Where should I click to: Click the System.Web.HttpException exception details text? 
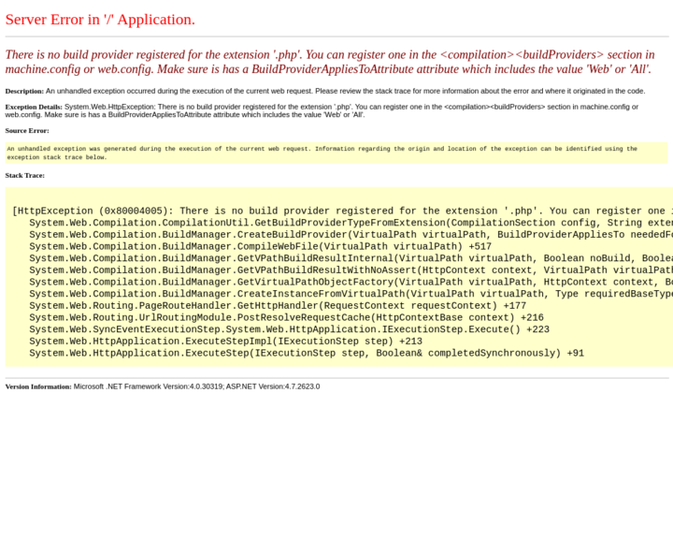[x=322, y=111]
